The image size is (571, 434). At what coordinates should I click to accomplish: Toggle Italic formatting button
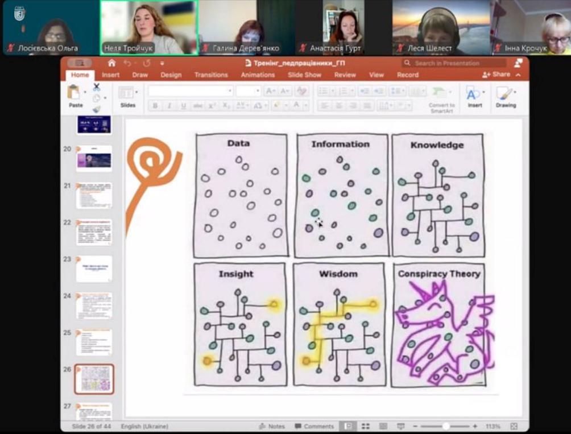point(169,106)
